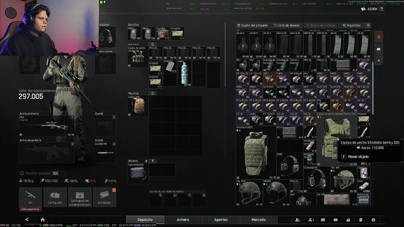
Task: Select the JSP .44 ammo box
Action: pos(336,106)
